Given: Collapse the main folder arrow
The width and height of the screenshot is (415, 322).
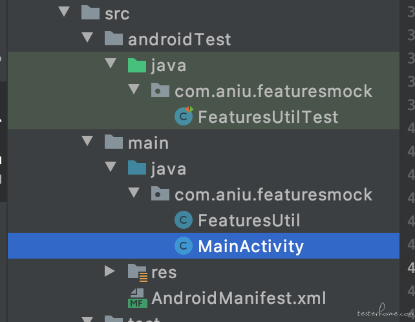Looking at the screenshot, I should [x=87, y=141].
